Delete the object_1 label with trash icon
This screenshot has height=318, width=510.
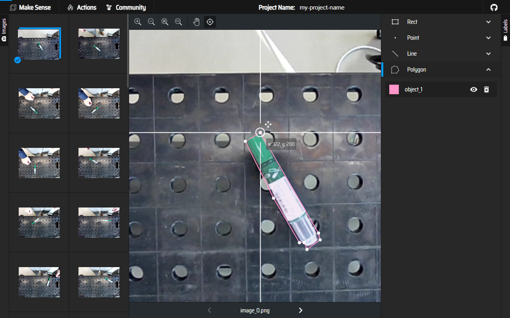(486, 89)
